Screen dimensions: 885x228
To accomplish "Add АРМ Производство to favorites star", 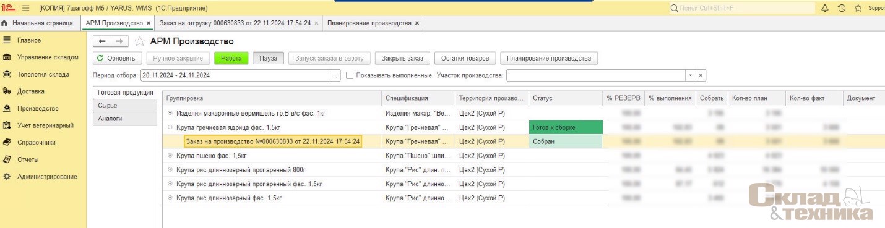I will click(140, 41).
